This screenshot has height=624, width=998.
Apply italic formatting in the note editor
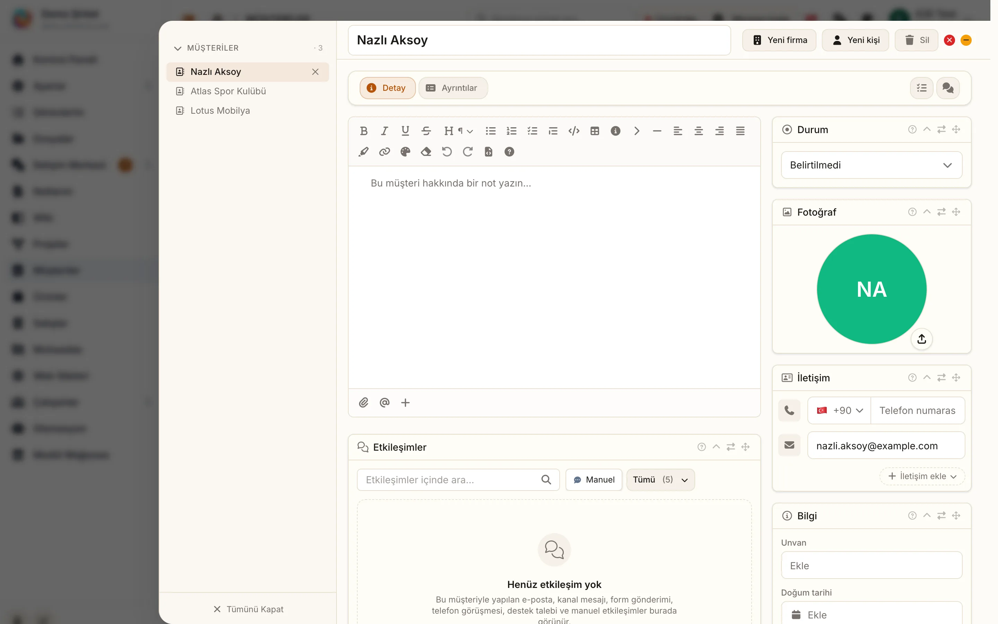pos(384,131)
